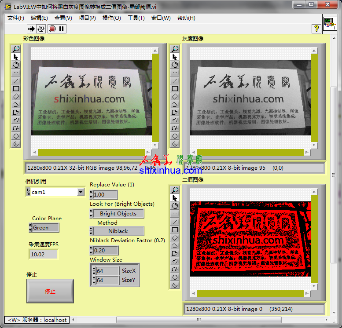Open the Bright Objects selection ring
This screenshot has width=342, height=328.
click(x=118, y=214)
